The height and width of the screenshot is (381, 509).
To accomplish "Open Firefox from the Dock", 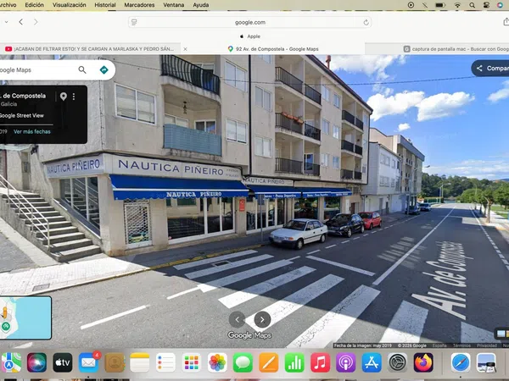I will click(x=423, y=362).
